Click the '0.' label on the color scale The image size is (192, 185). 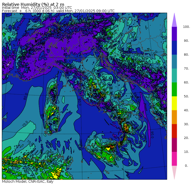coord(186,166)
